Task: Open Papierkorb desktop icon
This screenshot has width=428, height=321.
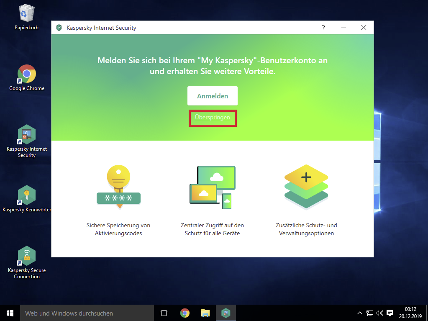Action: pyautogui.click(x=26, y=17)
